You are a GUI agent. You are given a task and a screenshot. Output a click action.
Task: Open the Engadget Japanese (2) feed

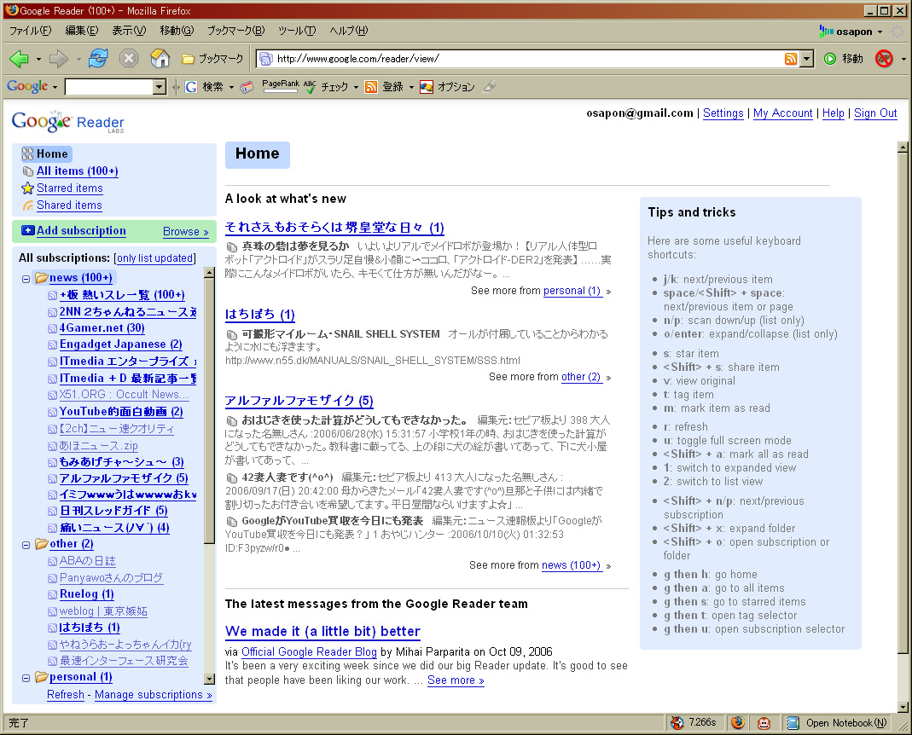point(121,344)
